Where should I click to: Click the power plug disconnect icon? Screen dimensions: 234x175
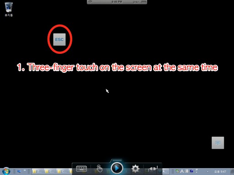pos(153,169)
